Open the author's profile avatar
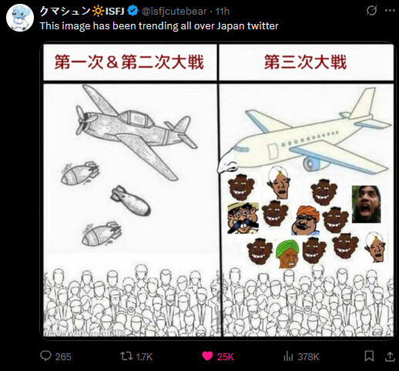Screen dimensions: 399x371 (x=20, y=18)
